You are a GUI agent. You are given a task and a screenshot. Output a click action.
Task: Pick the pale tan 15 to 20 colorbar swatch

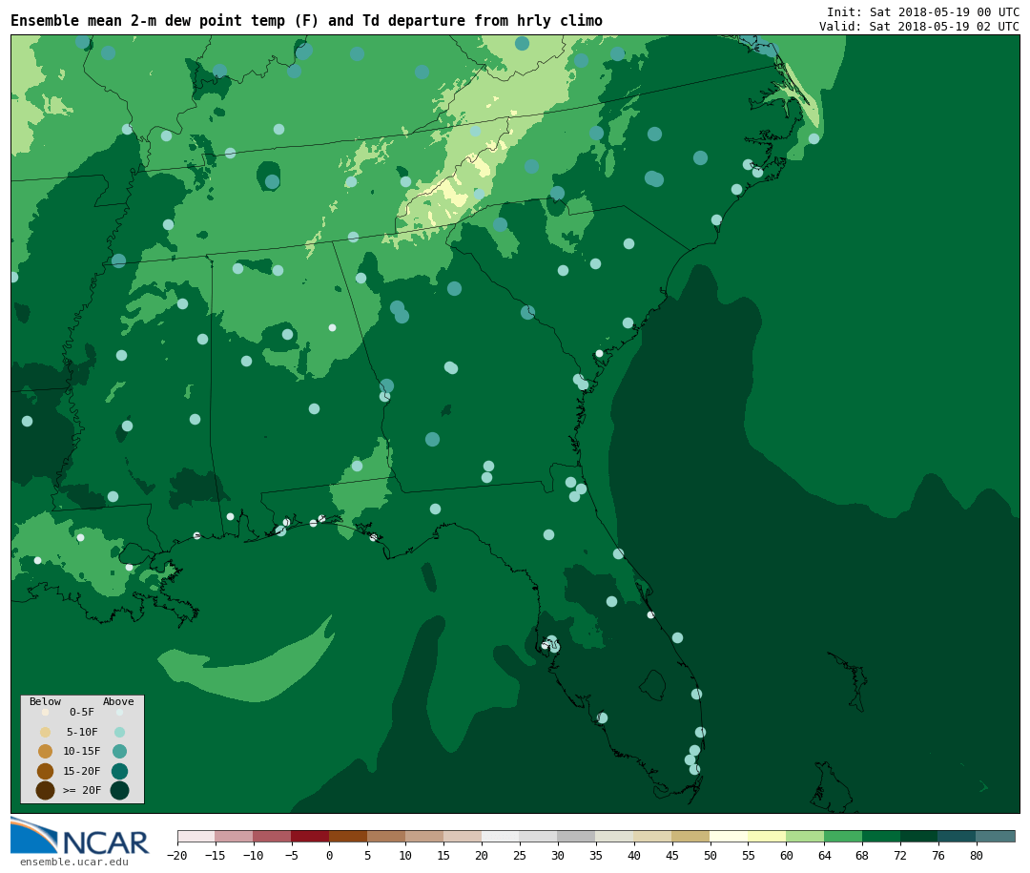(x=463, y=836)
